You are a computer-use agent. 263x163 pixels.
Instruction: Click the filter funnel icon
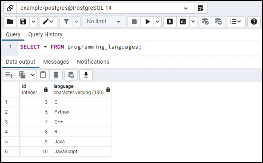pyautogui.click(x=66, y=22)
